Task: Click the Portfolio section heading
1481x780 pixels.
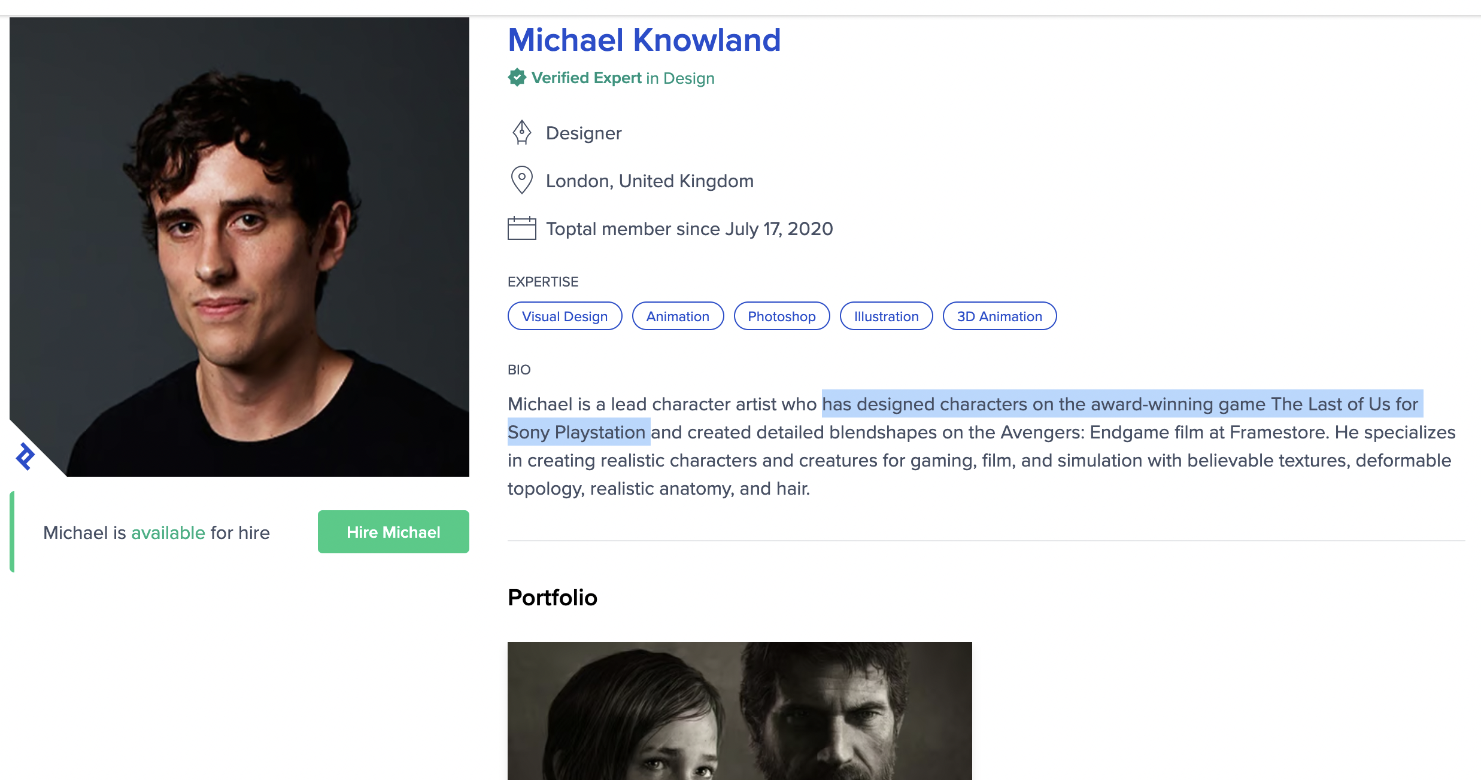Action: 552,598
